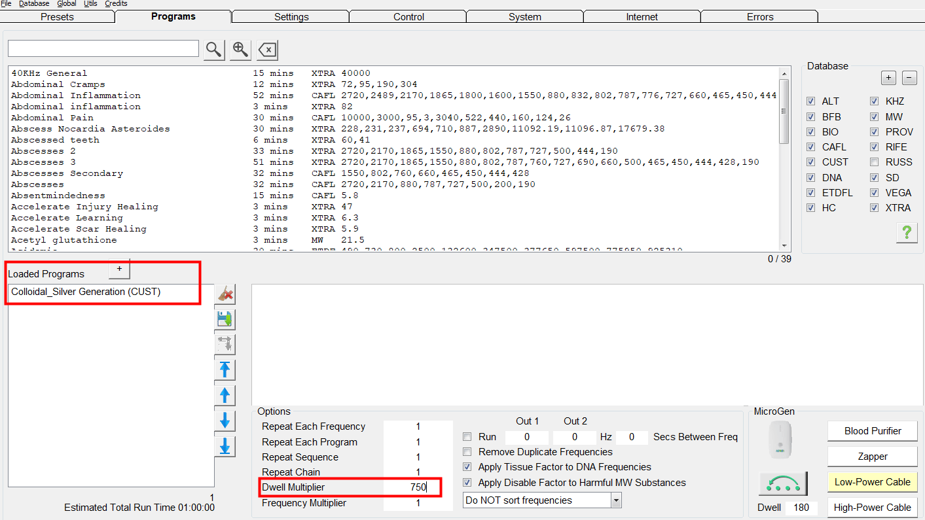Click the green floppy-disk save icon
Viewport: 925px width, 520px height.
225,320
